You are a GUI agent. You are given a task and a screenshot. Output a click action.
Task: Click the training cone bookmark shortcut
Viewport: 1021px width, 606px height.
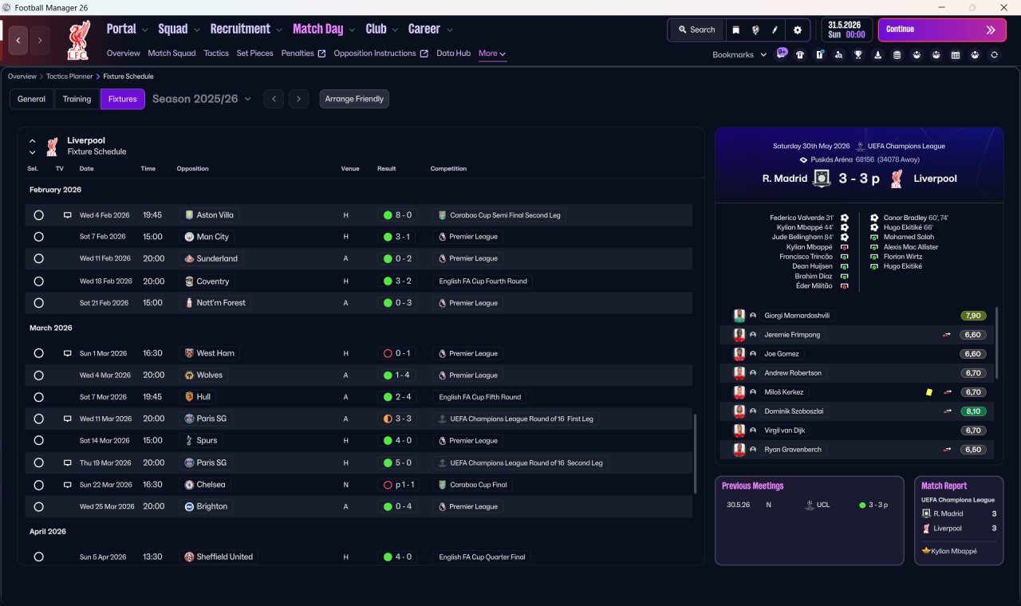tap(877, 55)
